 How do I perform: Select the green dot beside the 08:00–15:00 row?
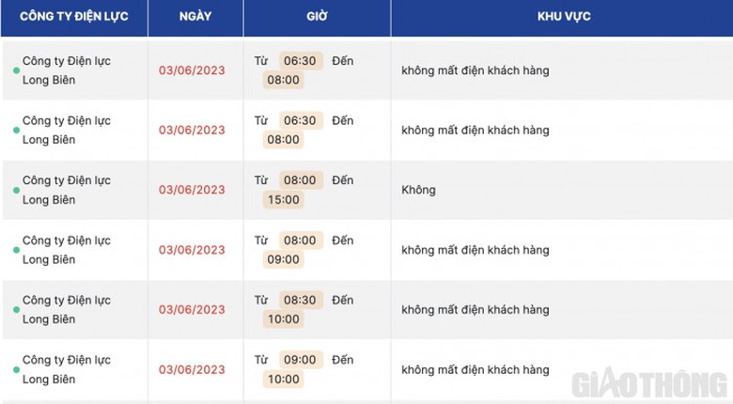click(x=16, y=191)
